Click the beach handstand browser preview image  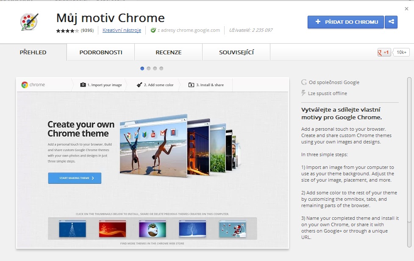(154, 146)
